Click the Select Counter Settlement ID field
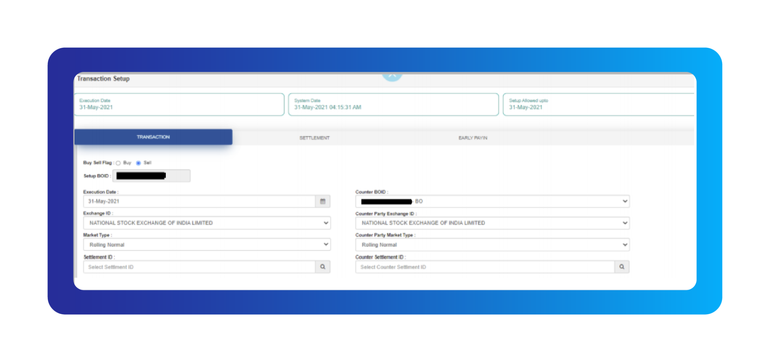Screen dimensions: 770x362 [485, 267]
